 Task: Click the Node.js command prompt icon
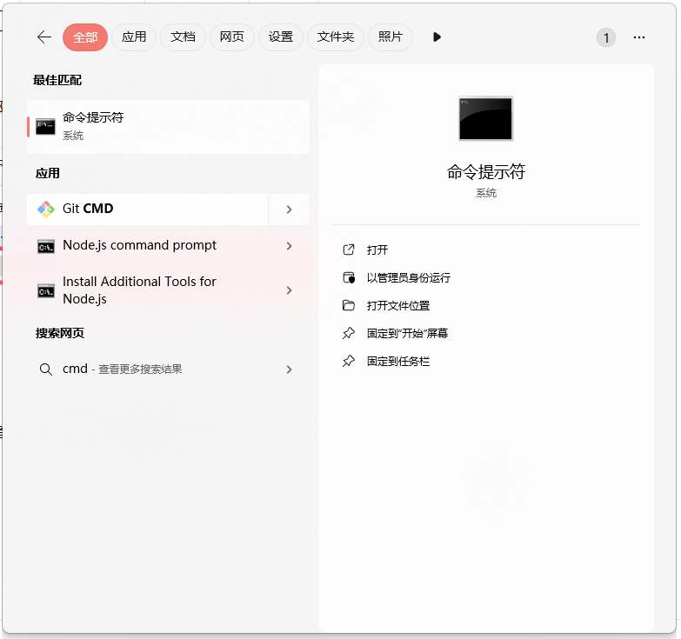[45, 247]
